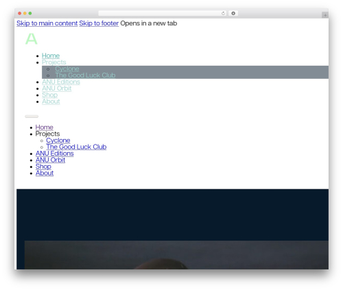Click the round browser icon beside address bar
Screen dimensions: 343x290
233,13
